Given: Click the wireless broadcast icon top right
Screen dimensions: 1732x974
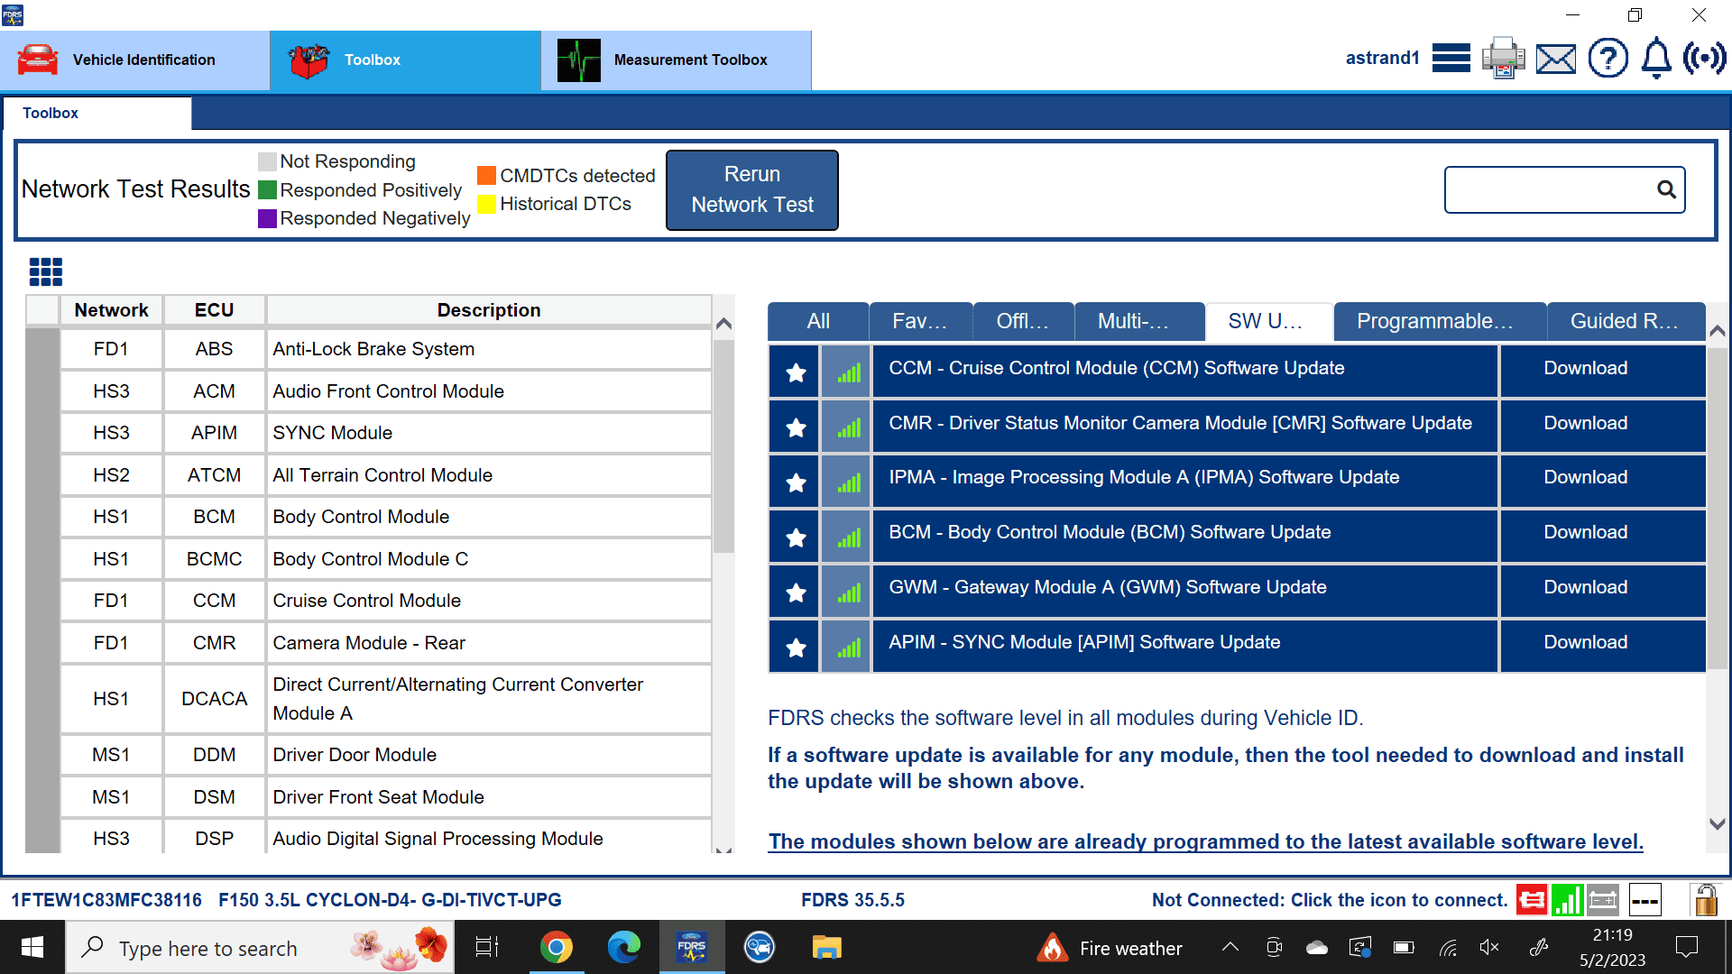Looking at the screenshot, I should 1704,59.
